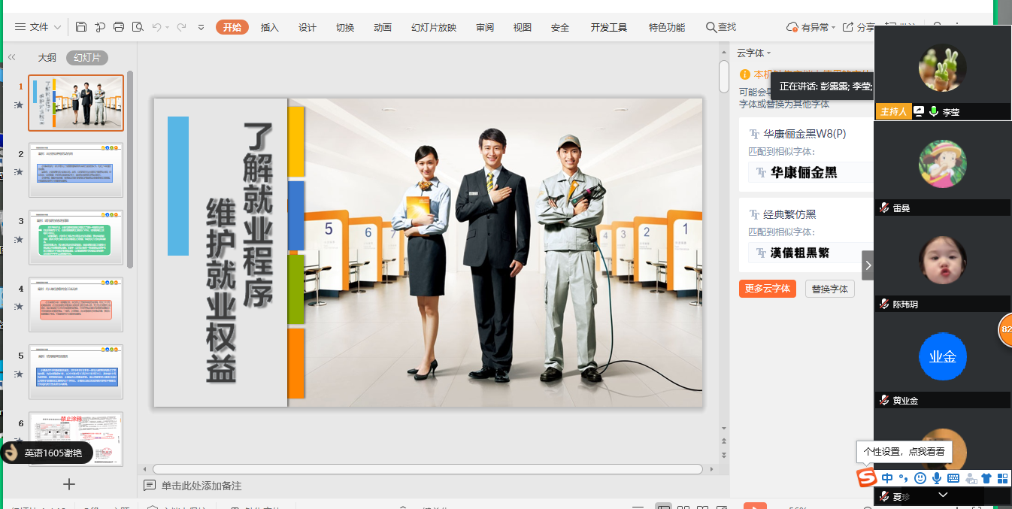Click the 替换字体 button
Image resolution: width=1012 pixels, height=509 pixels.
829,289
